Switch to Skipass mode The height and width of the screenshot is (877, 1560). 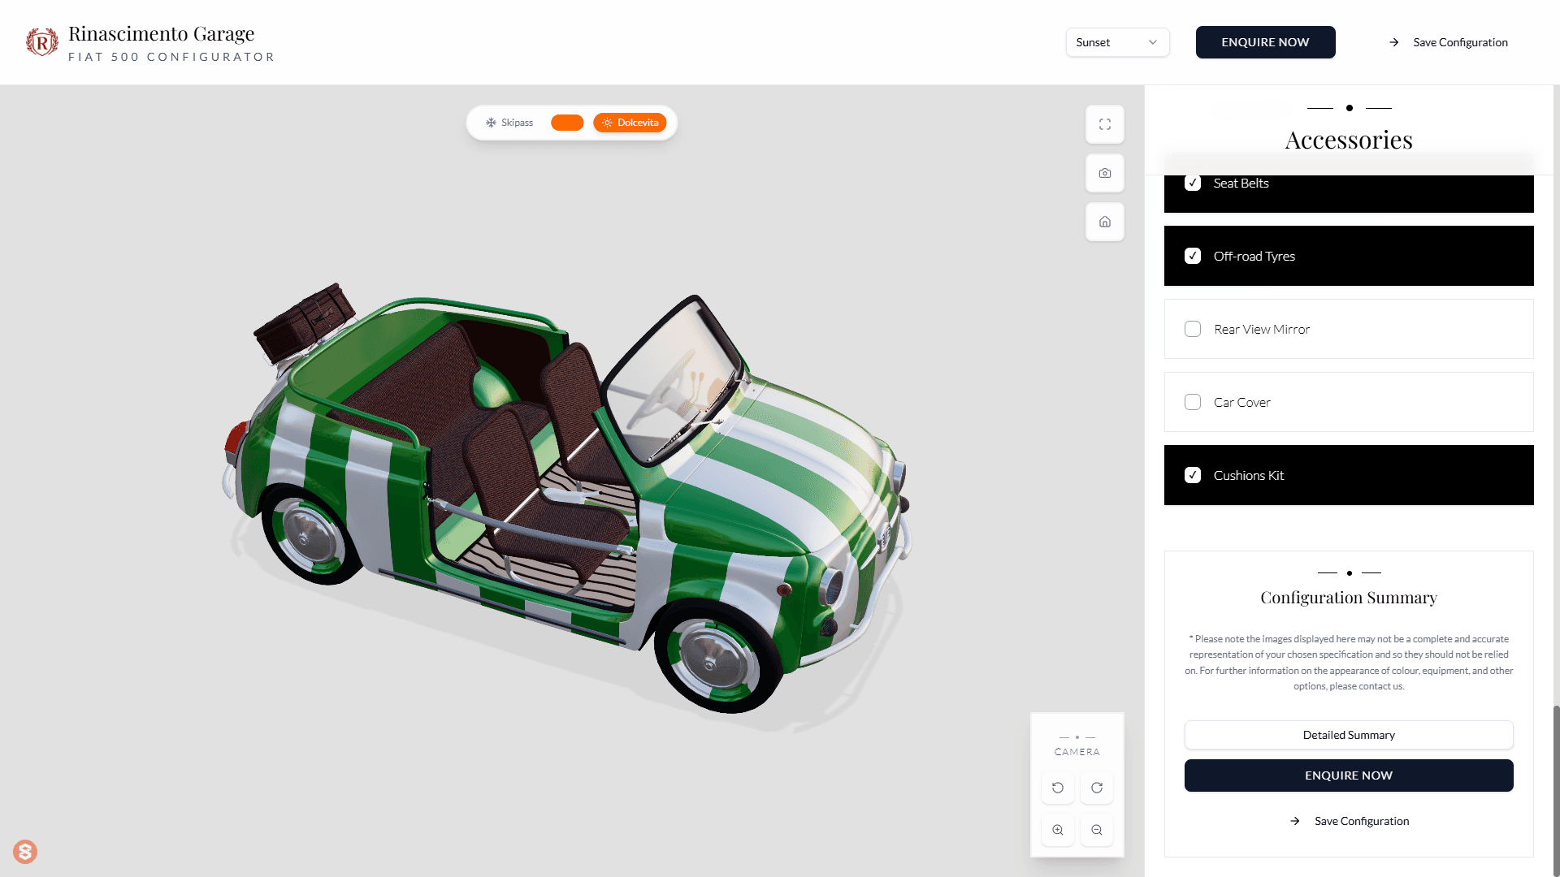[509, 123]
